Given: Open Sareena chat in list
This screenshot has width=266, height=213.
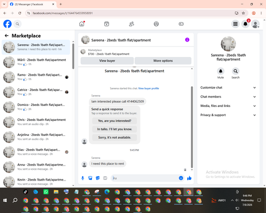Looking at the screenshot, I should click(x=36, y=47).
